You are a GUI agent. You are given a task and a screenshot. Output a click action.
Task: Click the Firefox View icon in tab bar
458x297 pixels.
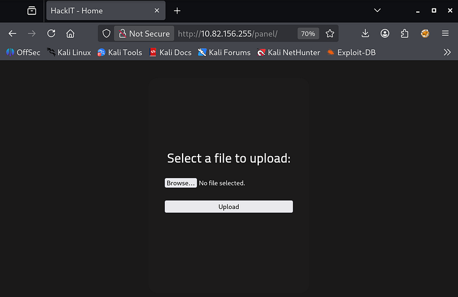click(x=31, y=11)
